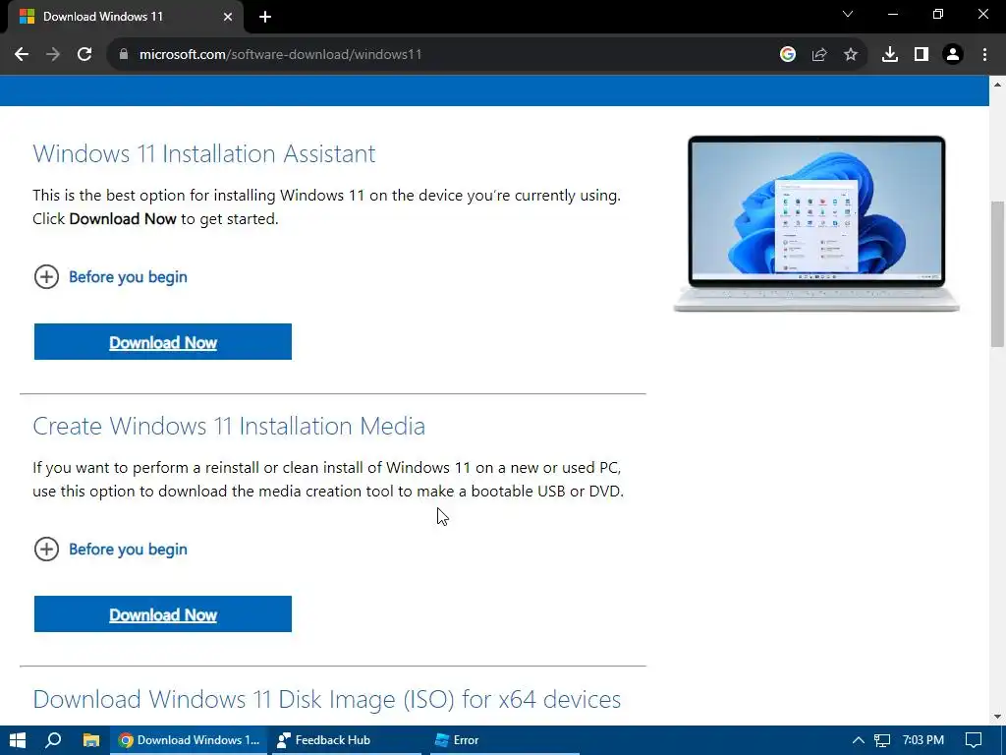Click the scrollbar up arrow
Viewport: 1006px width, 755px height.
997,85
